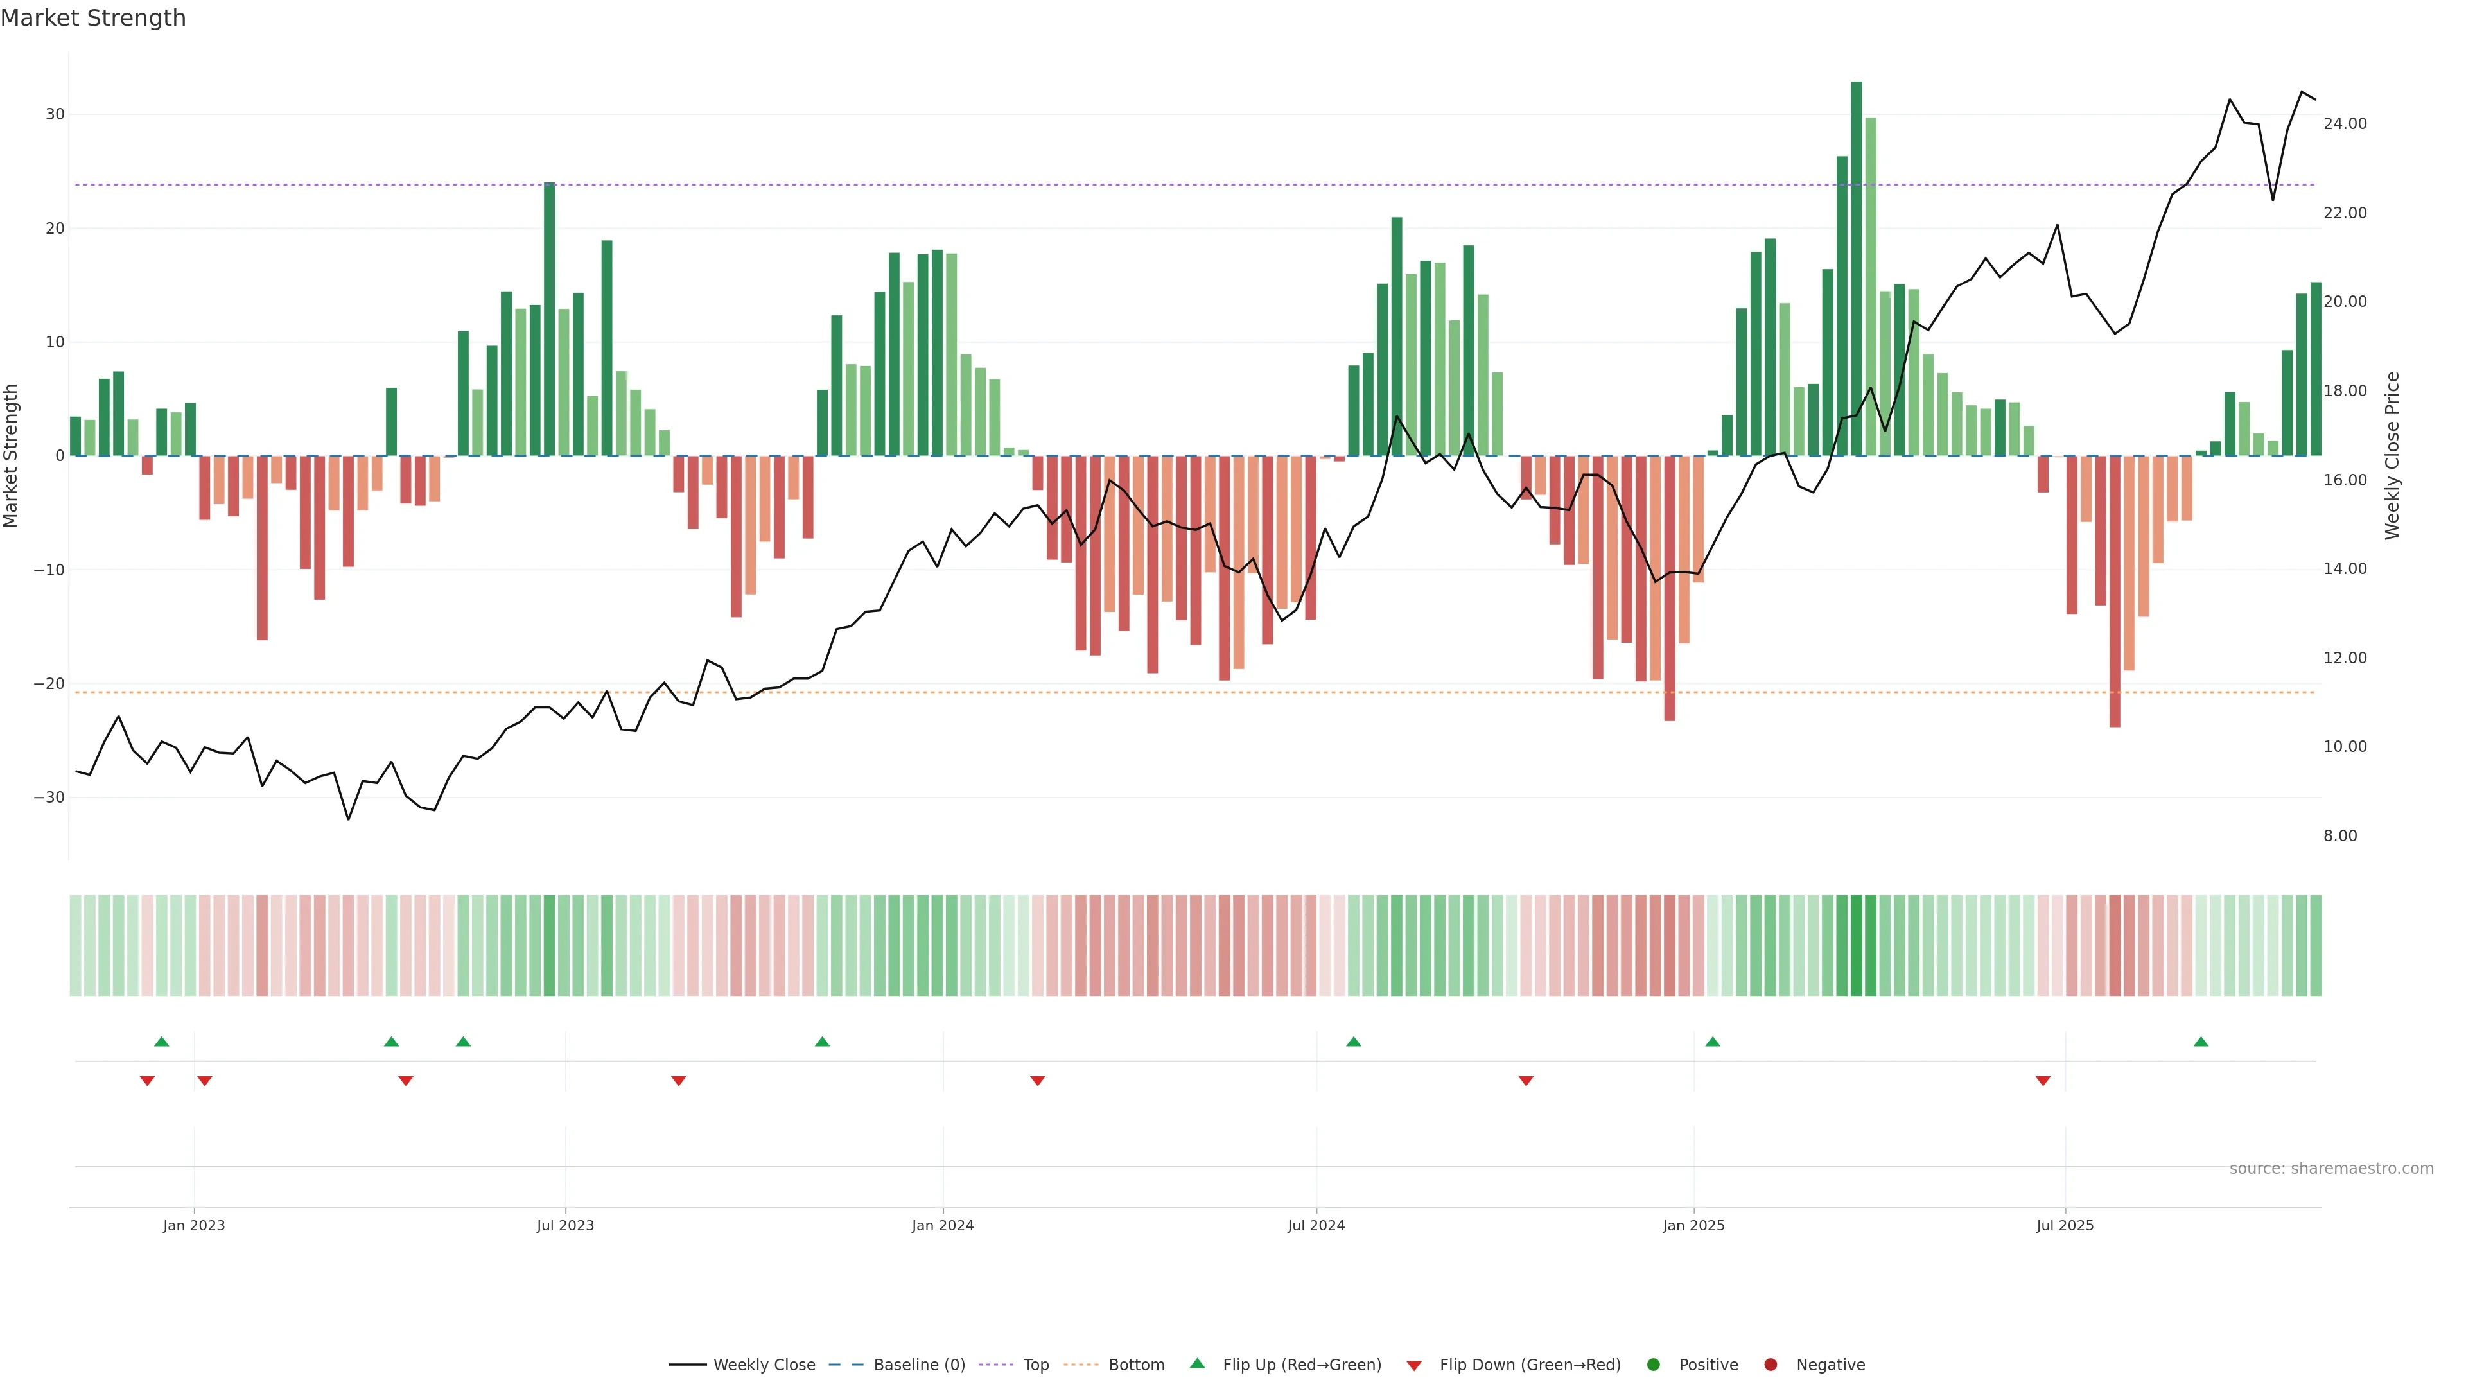Click the flip-up triangle after Jul 2024
The height and width of the screenshot is (1387, 2466).
pos(1354,1042)
